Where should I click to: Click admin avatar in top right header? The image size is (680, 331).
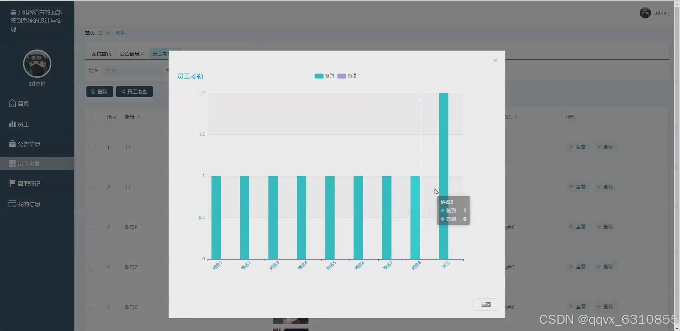(x=645, y=13)
